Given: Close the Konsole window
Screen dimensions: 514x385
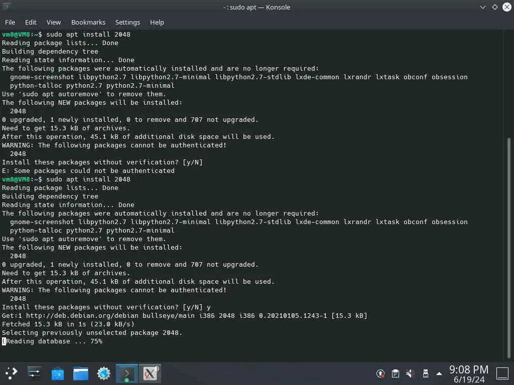Looking at the screenshot, I should [x=507, y=7].
